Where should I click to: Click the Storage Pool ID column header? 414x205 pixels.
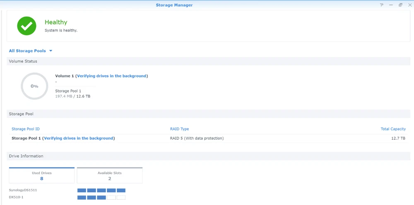tap(26, 129)
